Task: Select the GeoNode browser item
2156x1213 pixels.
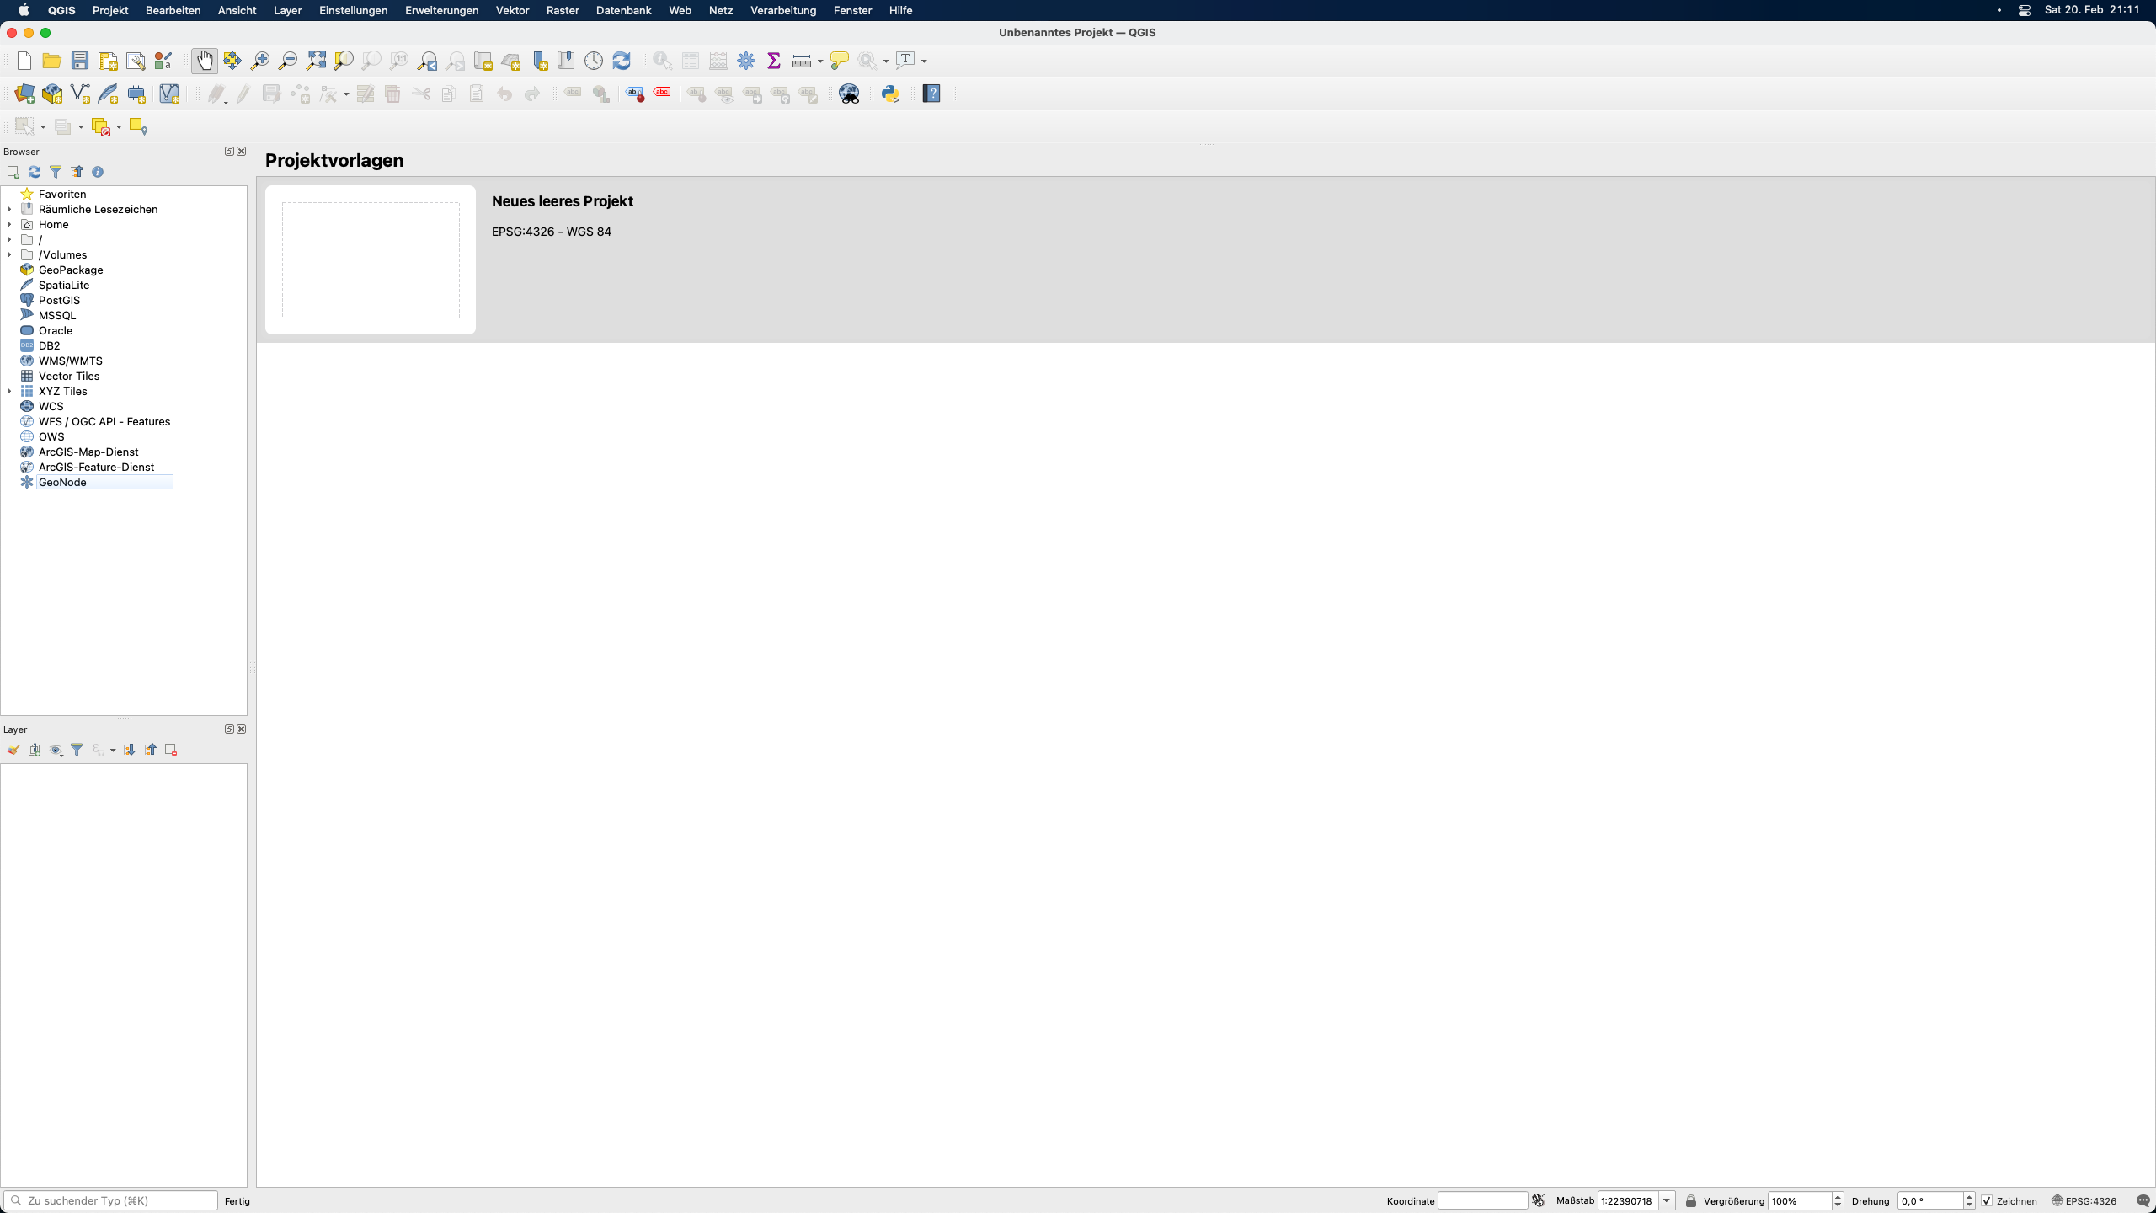Action: pos(62,482)
